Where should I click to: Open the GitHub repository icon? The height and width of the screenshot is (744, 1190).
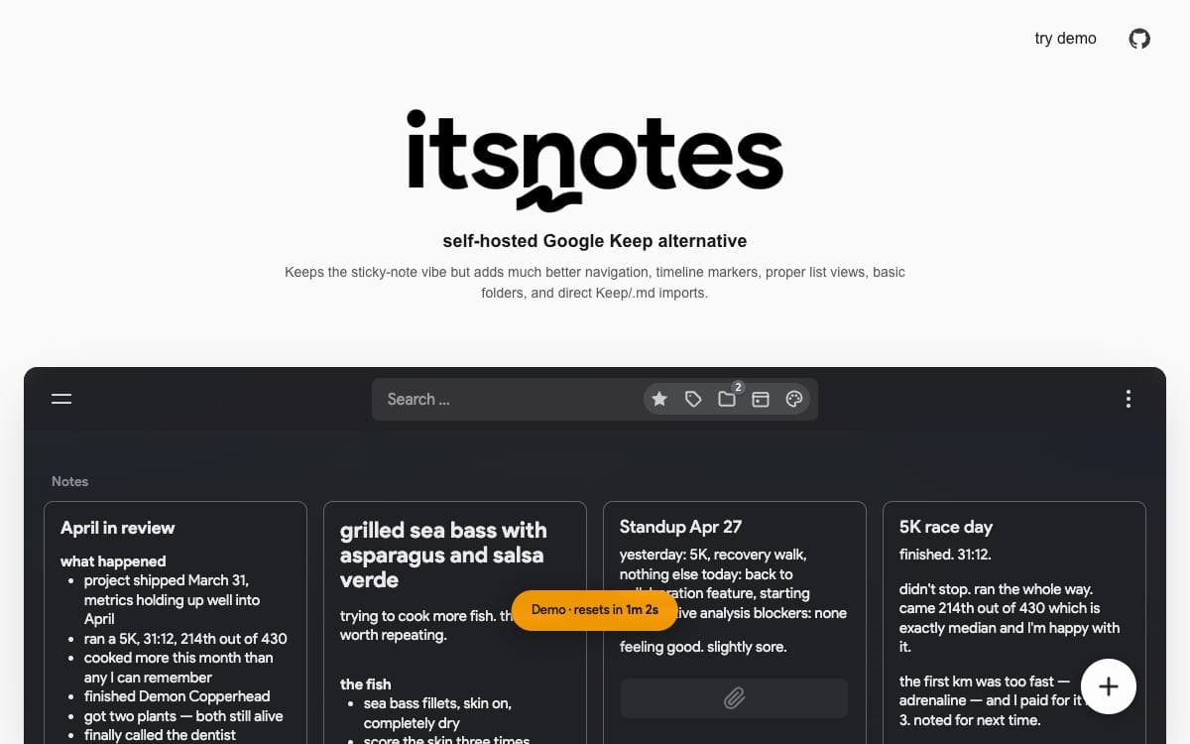point(1139,39)
